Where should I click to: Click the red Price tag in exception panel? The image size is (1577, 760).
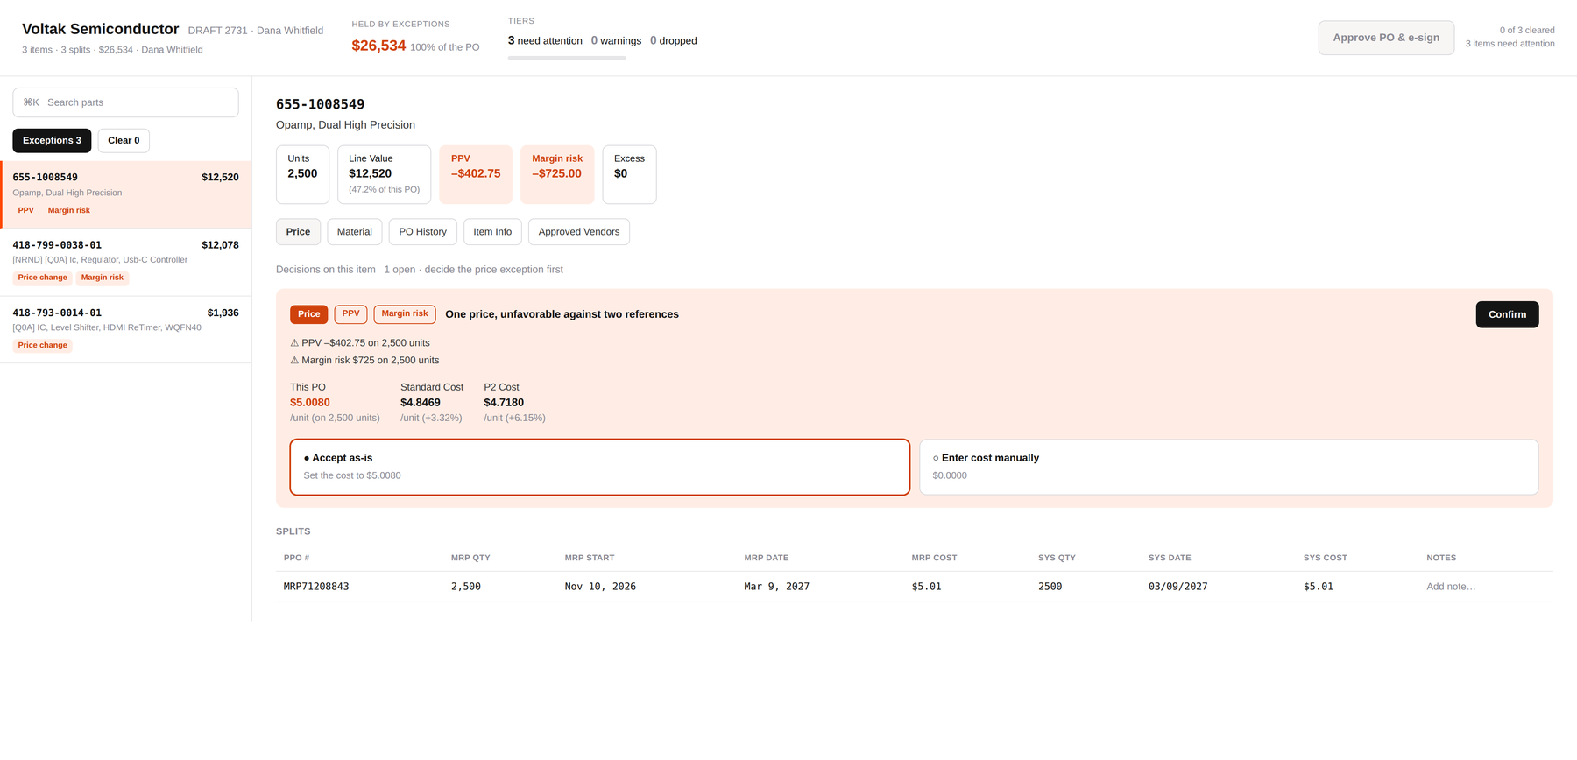point(308,314)
